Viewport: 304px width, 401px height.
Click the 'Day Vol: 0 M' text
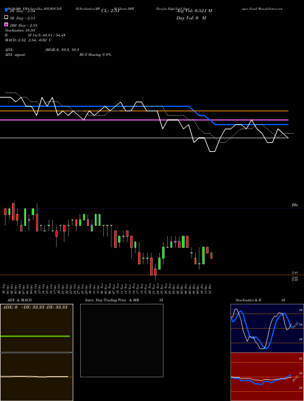191,18
